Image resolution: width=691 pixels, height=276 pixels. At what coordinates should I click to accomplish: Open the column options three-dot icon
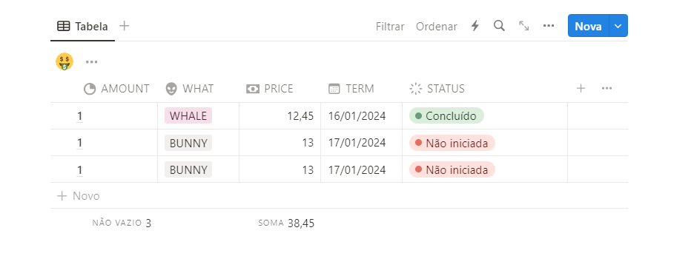coord(606,88)
